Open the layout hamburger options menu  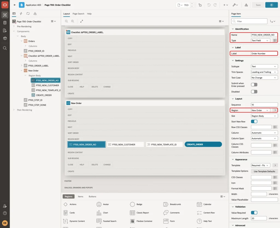pyautogui.click(x=221, y=21)
